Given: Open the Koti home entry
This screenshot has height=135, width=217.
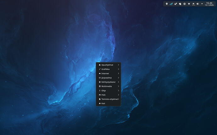Looking at the screenshot, I should point(103,103).
